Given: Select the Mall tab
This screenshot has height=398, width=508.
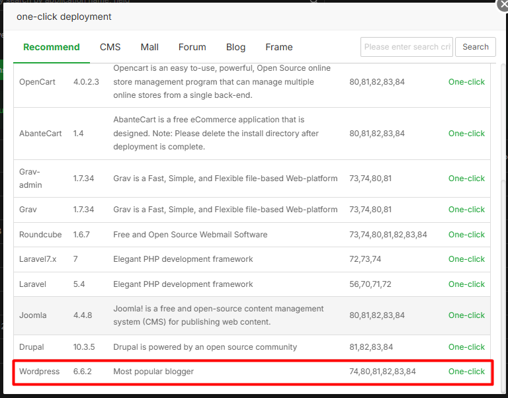Looking at the screenshot, I should point(149,47).
